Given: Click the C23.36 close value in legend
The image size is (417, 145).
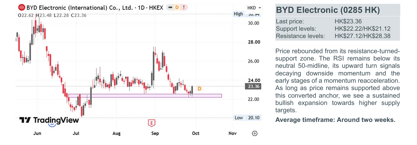Looking at the screenshot, I should (79, 15).
